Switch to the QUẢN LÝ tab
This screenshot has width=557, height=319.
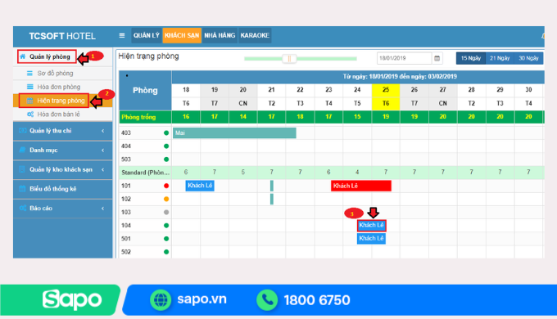click(147, 35)
